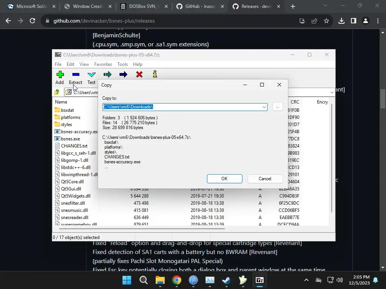Image resolution: width=386 pixels, height=289 pixels.
Task: Open File Explorer from the taskbar
Action: tap(160, 280)
